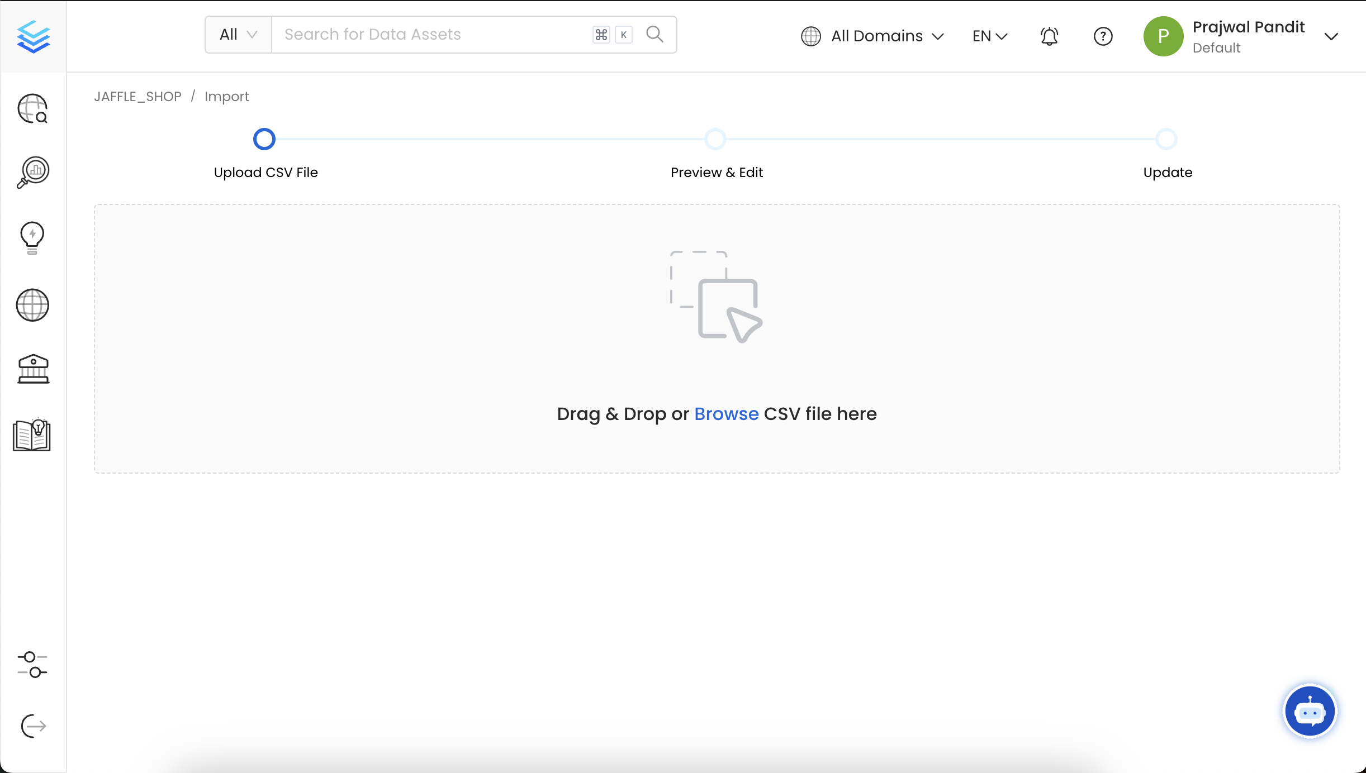Open the Prajwal Pandit profile dropdown
This screenshot has width=1366, height=773.
tap(1249, 36)
